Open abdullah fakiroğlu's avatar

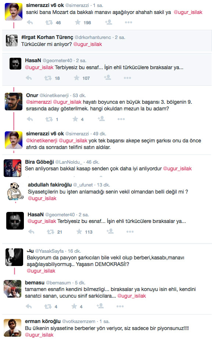(15, 191)
